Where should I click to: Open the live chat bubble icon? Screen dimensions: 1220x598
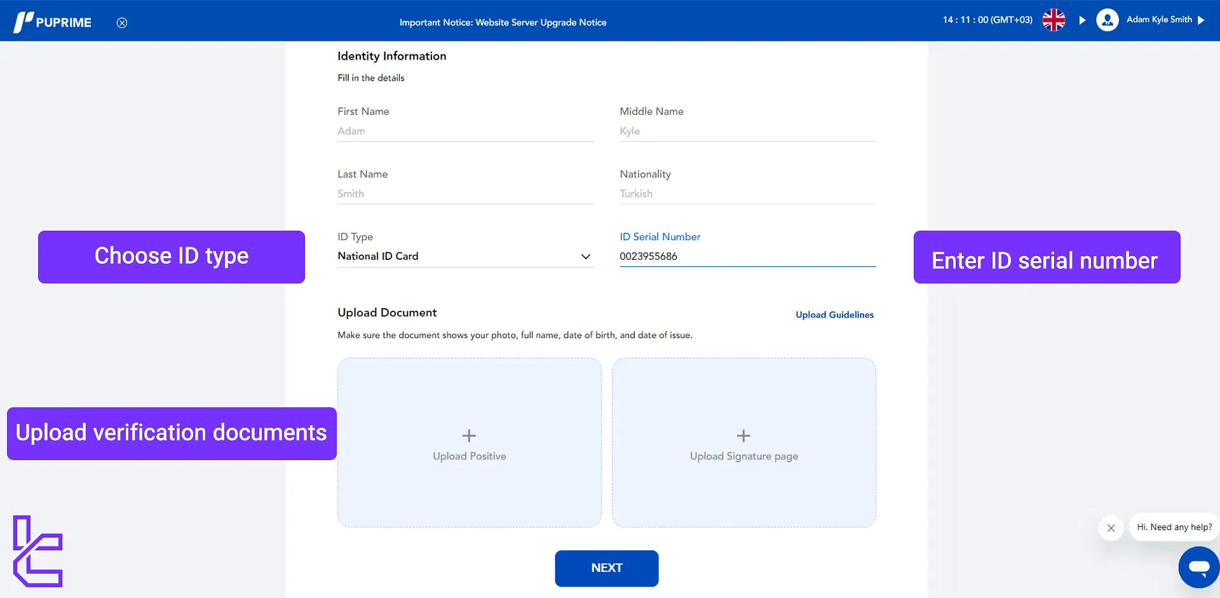pos(1198,567)
